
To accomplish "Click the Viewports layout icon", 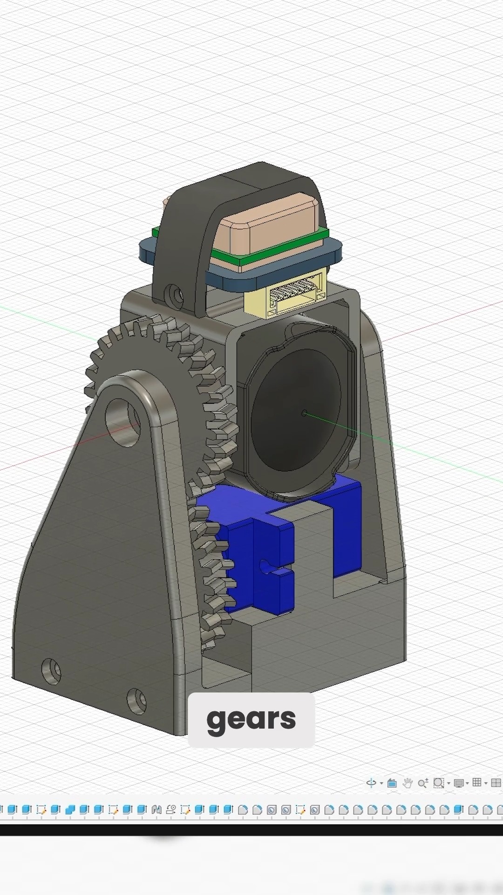I will pyautogui.click(x=496, y=783).
